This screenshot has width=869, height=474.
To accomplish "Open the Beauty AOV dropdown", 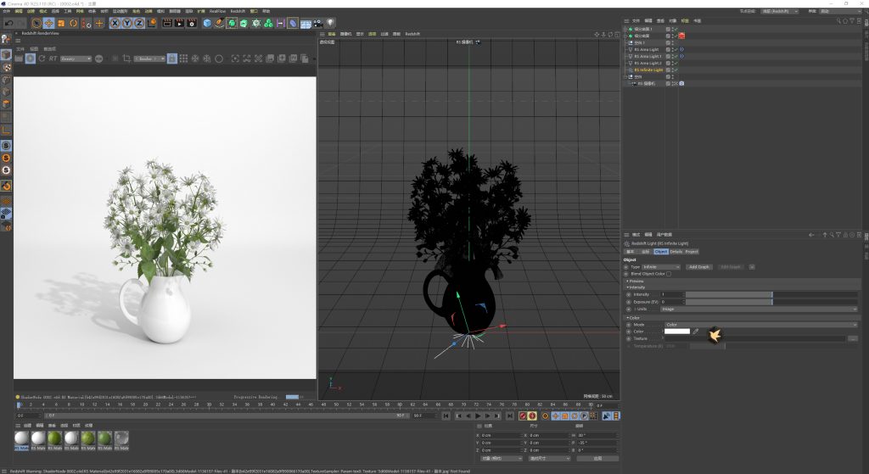I will tap(76, 59).
